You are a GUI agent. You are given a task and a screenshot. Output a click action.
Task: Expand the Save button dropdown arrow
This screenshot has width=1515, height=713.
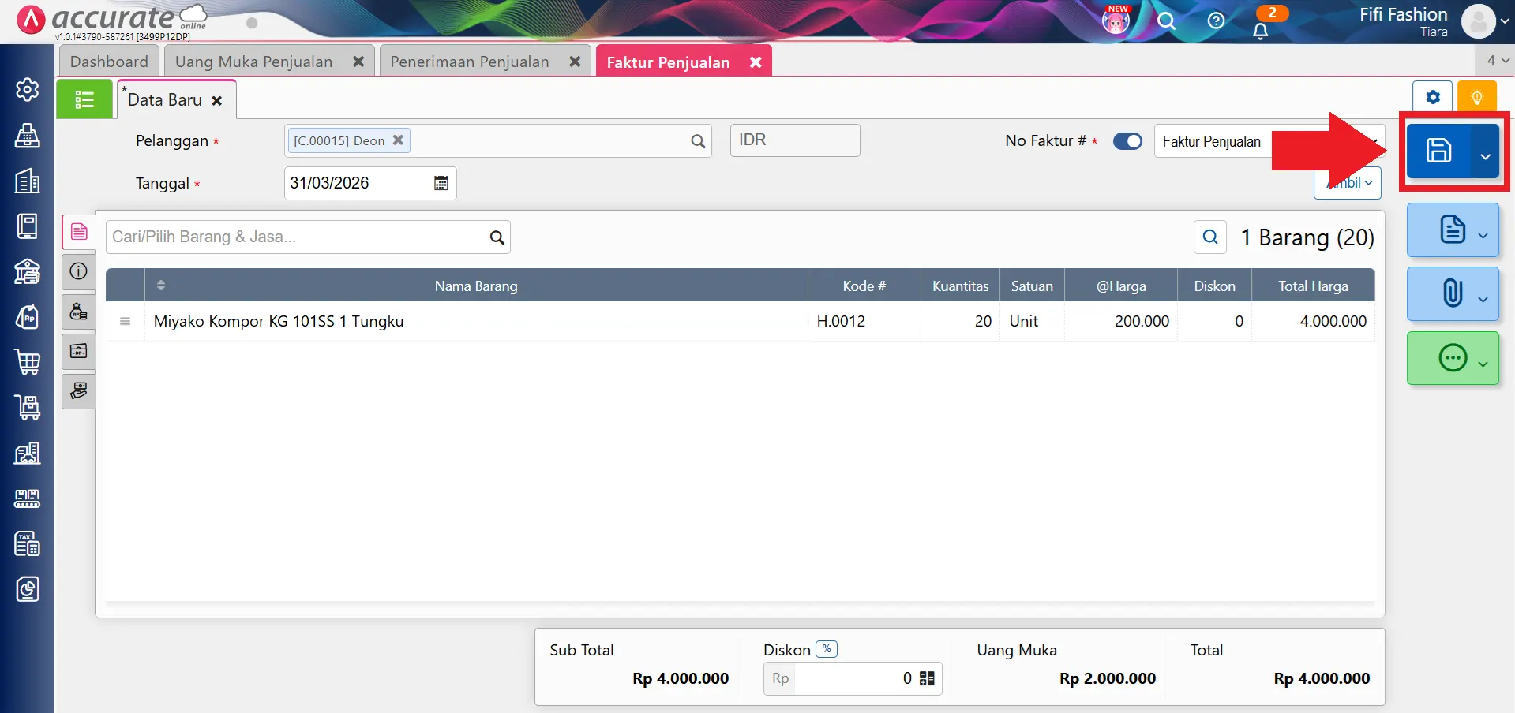1485,156
